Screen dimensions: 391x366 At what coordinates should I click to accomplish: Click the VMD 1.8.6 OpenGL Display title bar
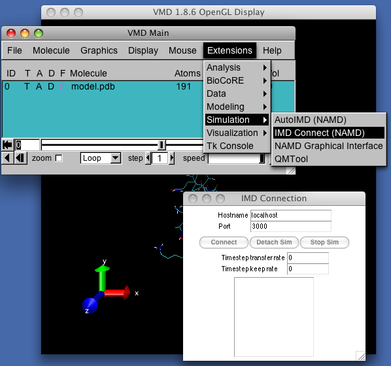point(209,12)
